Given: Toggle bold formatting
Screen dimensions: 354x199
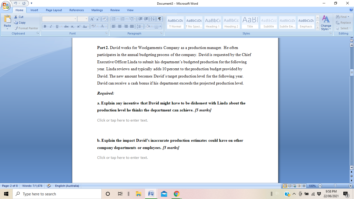Looking at the screenshot, I should click(x=44, y=26).
